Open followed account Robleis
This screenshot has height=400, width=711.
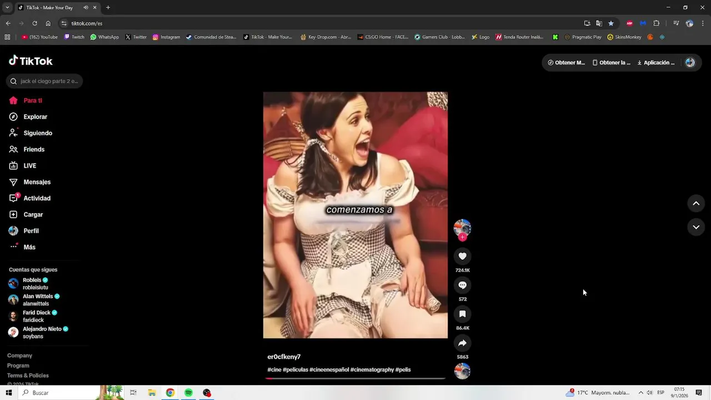pos(35,283)
